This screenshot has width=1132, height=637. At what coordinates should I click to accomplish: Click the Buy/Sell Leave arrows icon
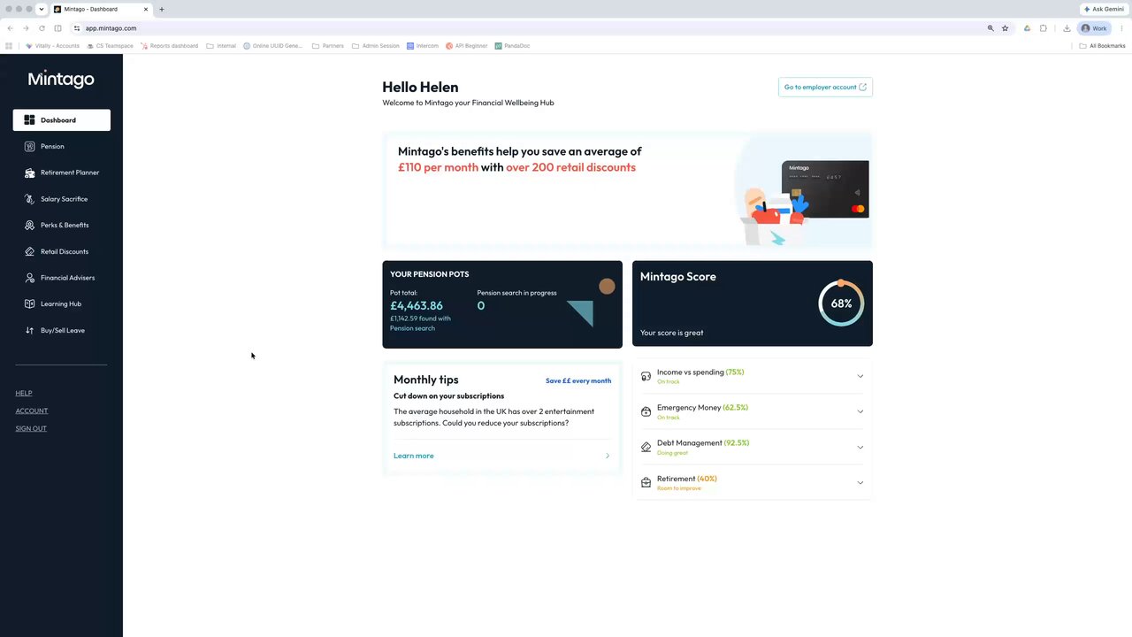(29, 330)
